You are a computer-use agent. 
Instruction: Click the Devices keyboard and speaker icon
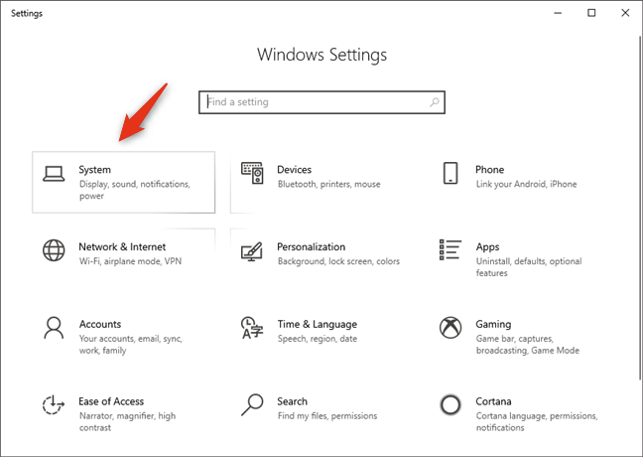point(252,173)
